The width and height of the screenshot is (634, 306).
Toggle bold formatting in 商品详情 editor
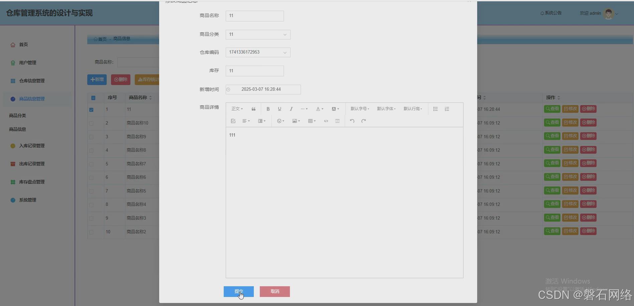(268, 109)
